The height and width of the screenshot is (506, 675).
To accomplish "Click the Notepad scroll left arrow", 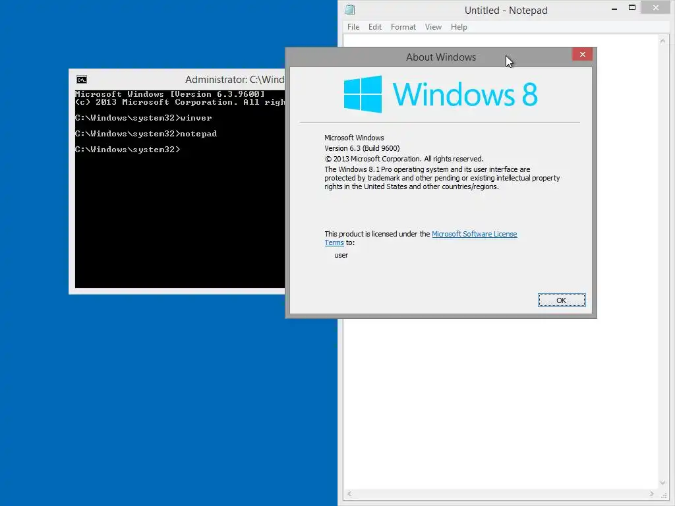I will 349,494.
